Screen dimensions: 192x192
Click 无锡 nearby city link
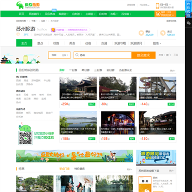(x=26, y=95)
